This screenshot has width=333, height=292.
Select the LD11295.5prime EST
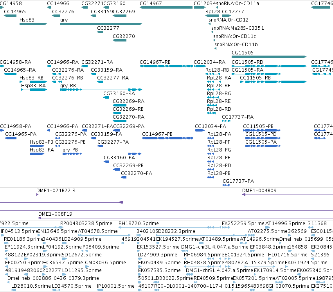coord(64,274)
